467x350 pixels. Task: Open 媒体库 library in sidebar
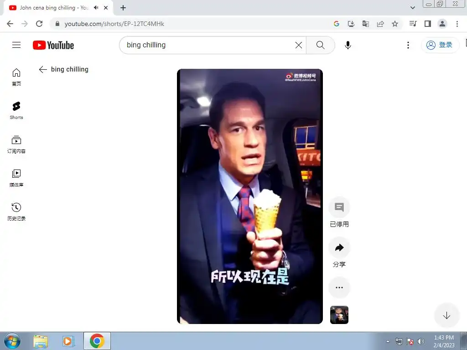pos(16,178)
